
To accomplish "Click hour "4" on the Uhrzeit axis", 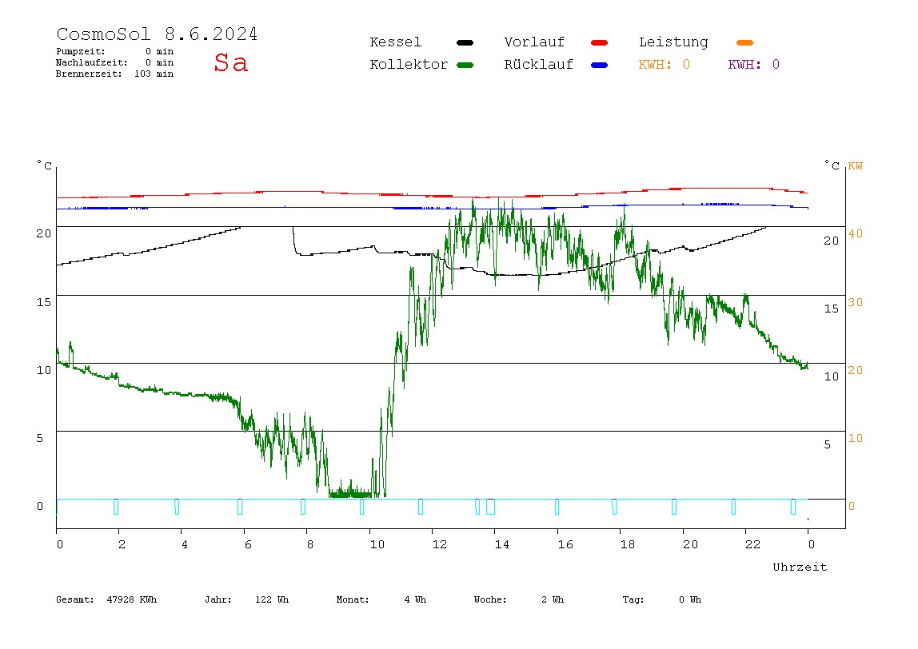I will pos(185,545).
